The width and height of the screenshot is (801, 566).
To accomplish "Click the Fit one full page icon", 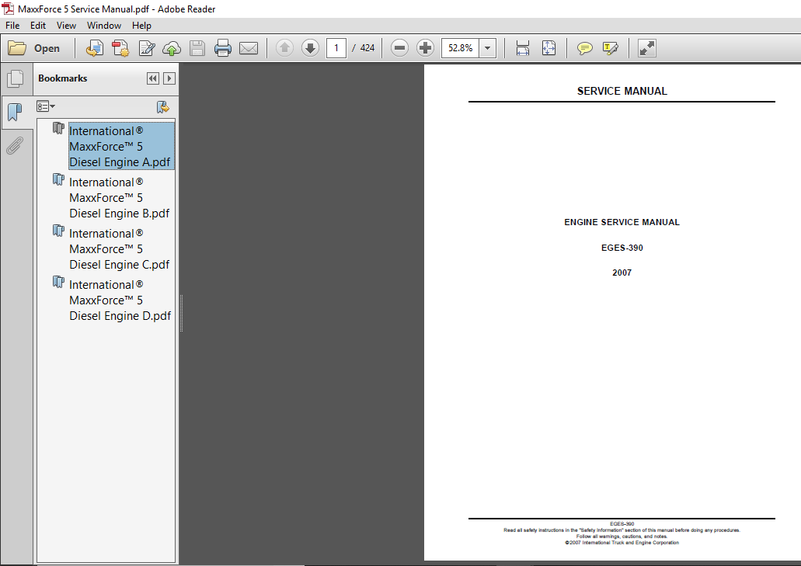I will [x=549, y=48].
